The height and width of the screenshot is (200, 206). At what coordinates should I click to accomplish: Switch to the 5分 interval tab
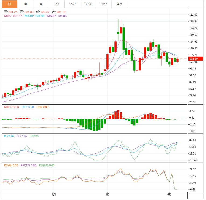(x=57, y=4)
